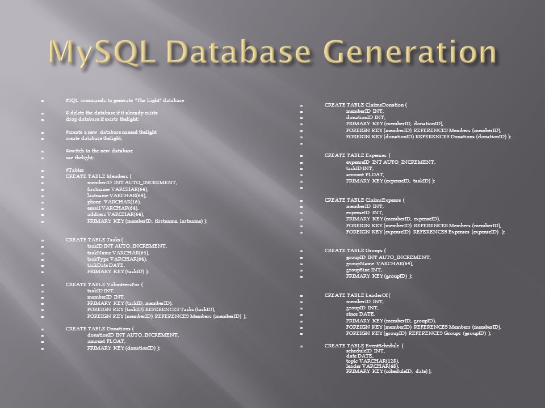Select "address VARCHAR(64)," column definition
This screenshot has height=408, width=545.
(x=116, y=214)
